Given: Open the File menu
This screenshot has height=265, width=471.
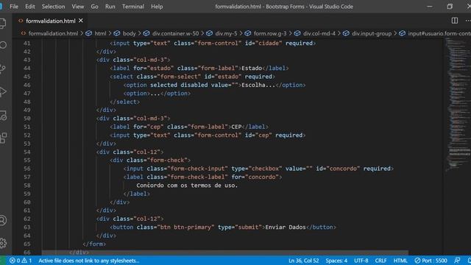Looking at the screenshot, I should (14, 7).
